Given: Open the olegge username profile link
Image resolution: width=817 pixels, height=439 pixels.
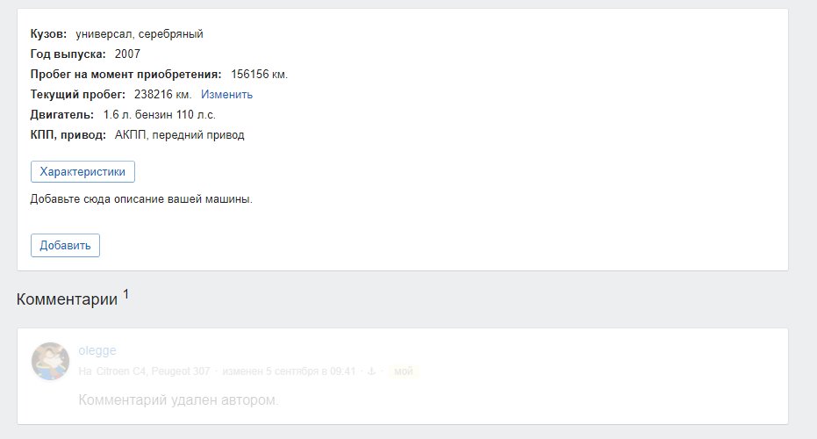Looking at the screenshot, I should [x=97, y=350].
